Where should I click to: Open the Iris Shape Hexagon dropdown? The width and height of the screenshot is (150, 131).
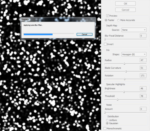pyautogui.click(x=134, y=54)
